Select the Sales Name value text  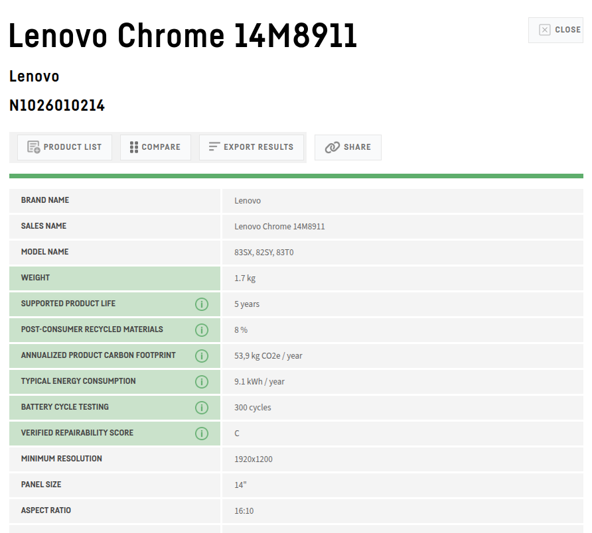point(279,227)
